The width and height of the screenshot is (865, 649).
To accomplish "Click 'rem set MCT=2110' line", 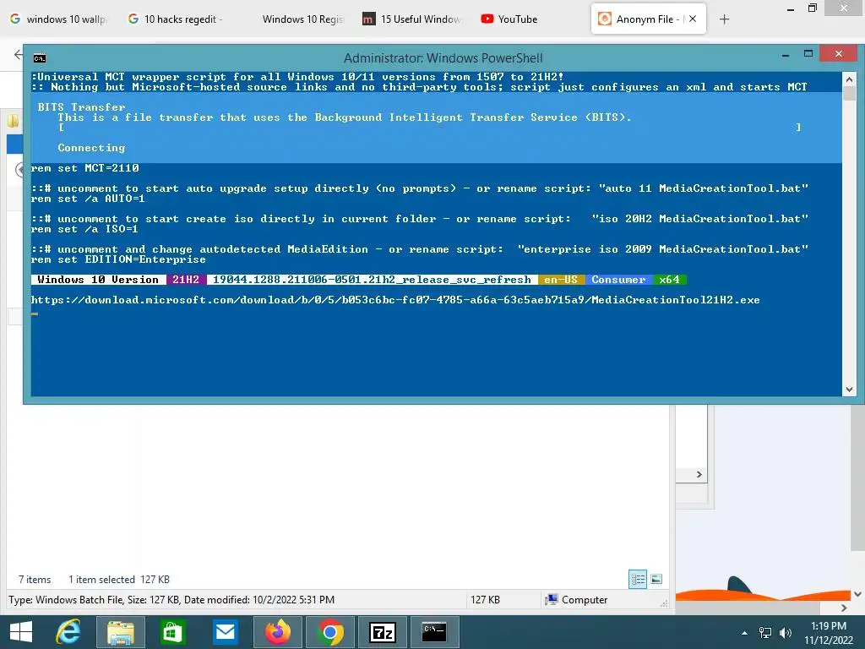I will click(85, 168).
